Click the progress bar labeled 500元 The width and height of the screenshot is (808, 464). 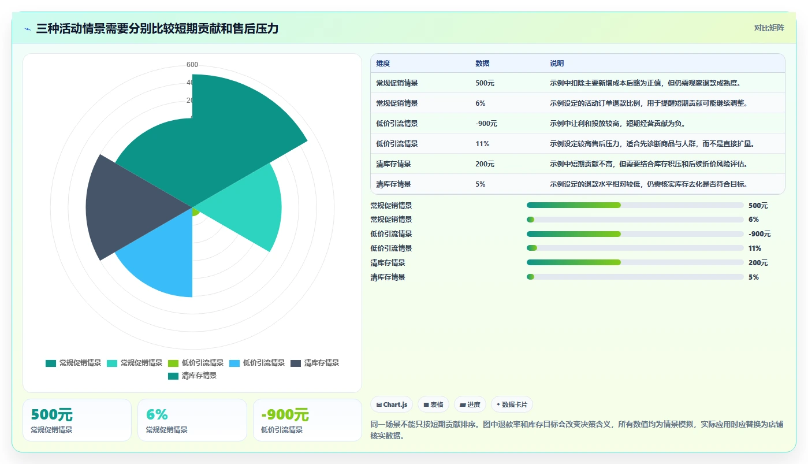[x=635, y=205]
